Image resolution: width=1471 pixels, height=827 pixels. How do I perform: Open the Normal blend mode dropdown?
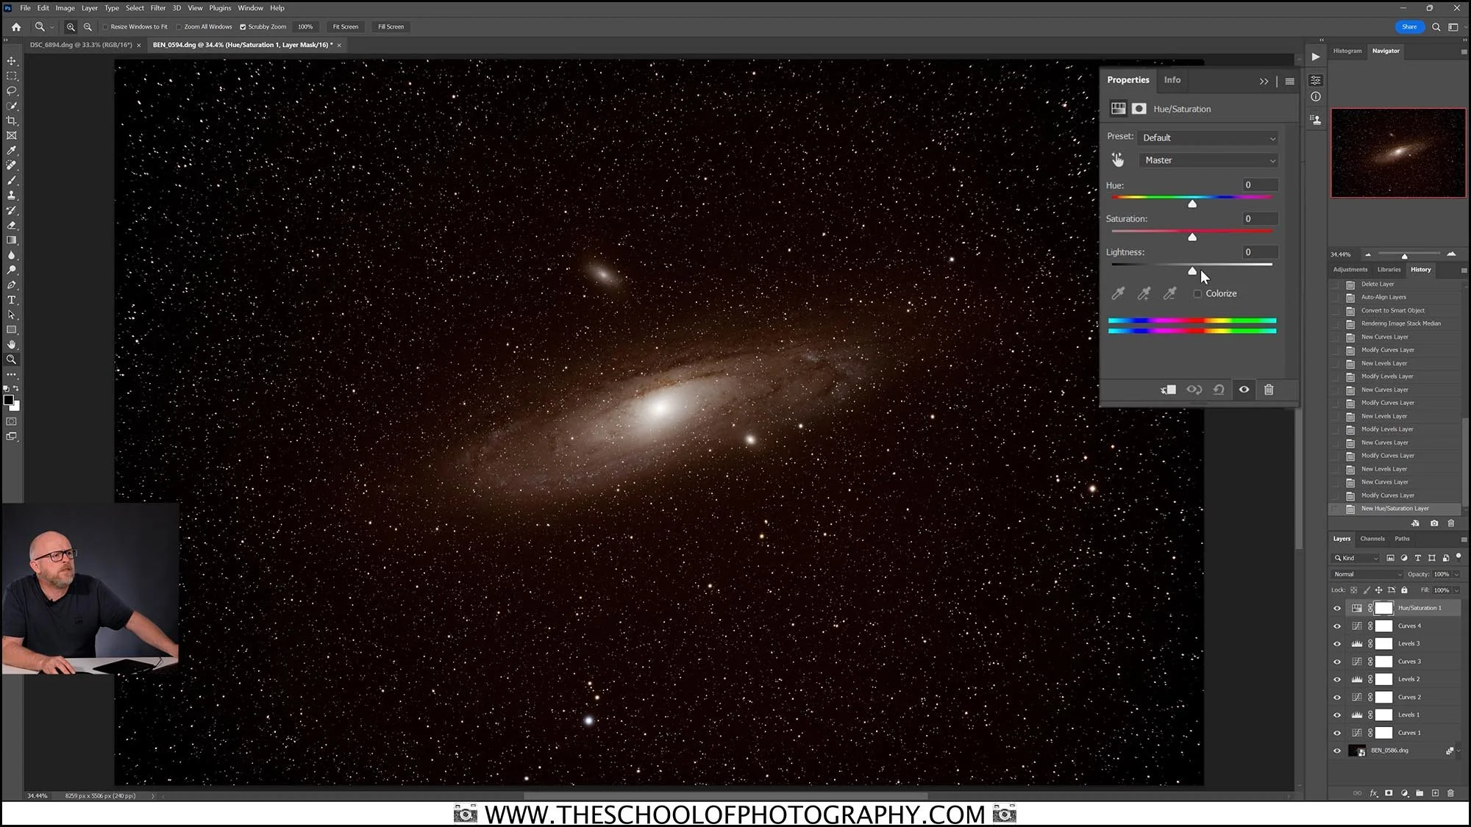click(1366, 574)
